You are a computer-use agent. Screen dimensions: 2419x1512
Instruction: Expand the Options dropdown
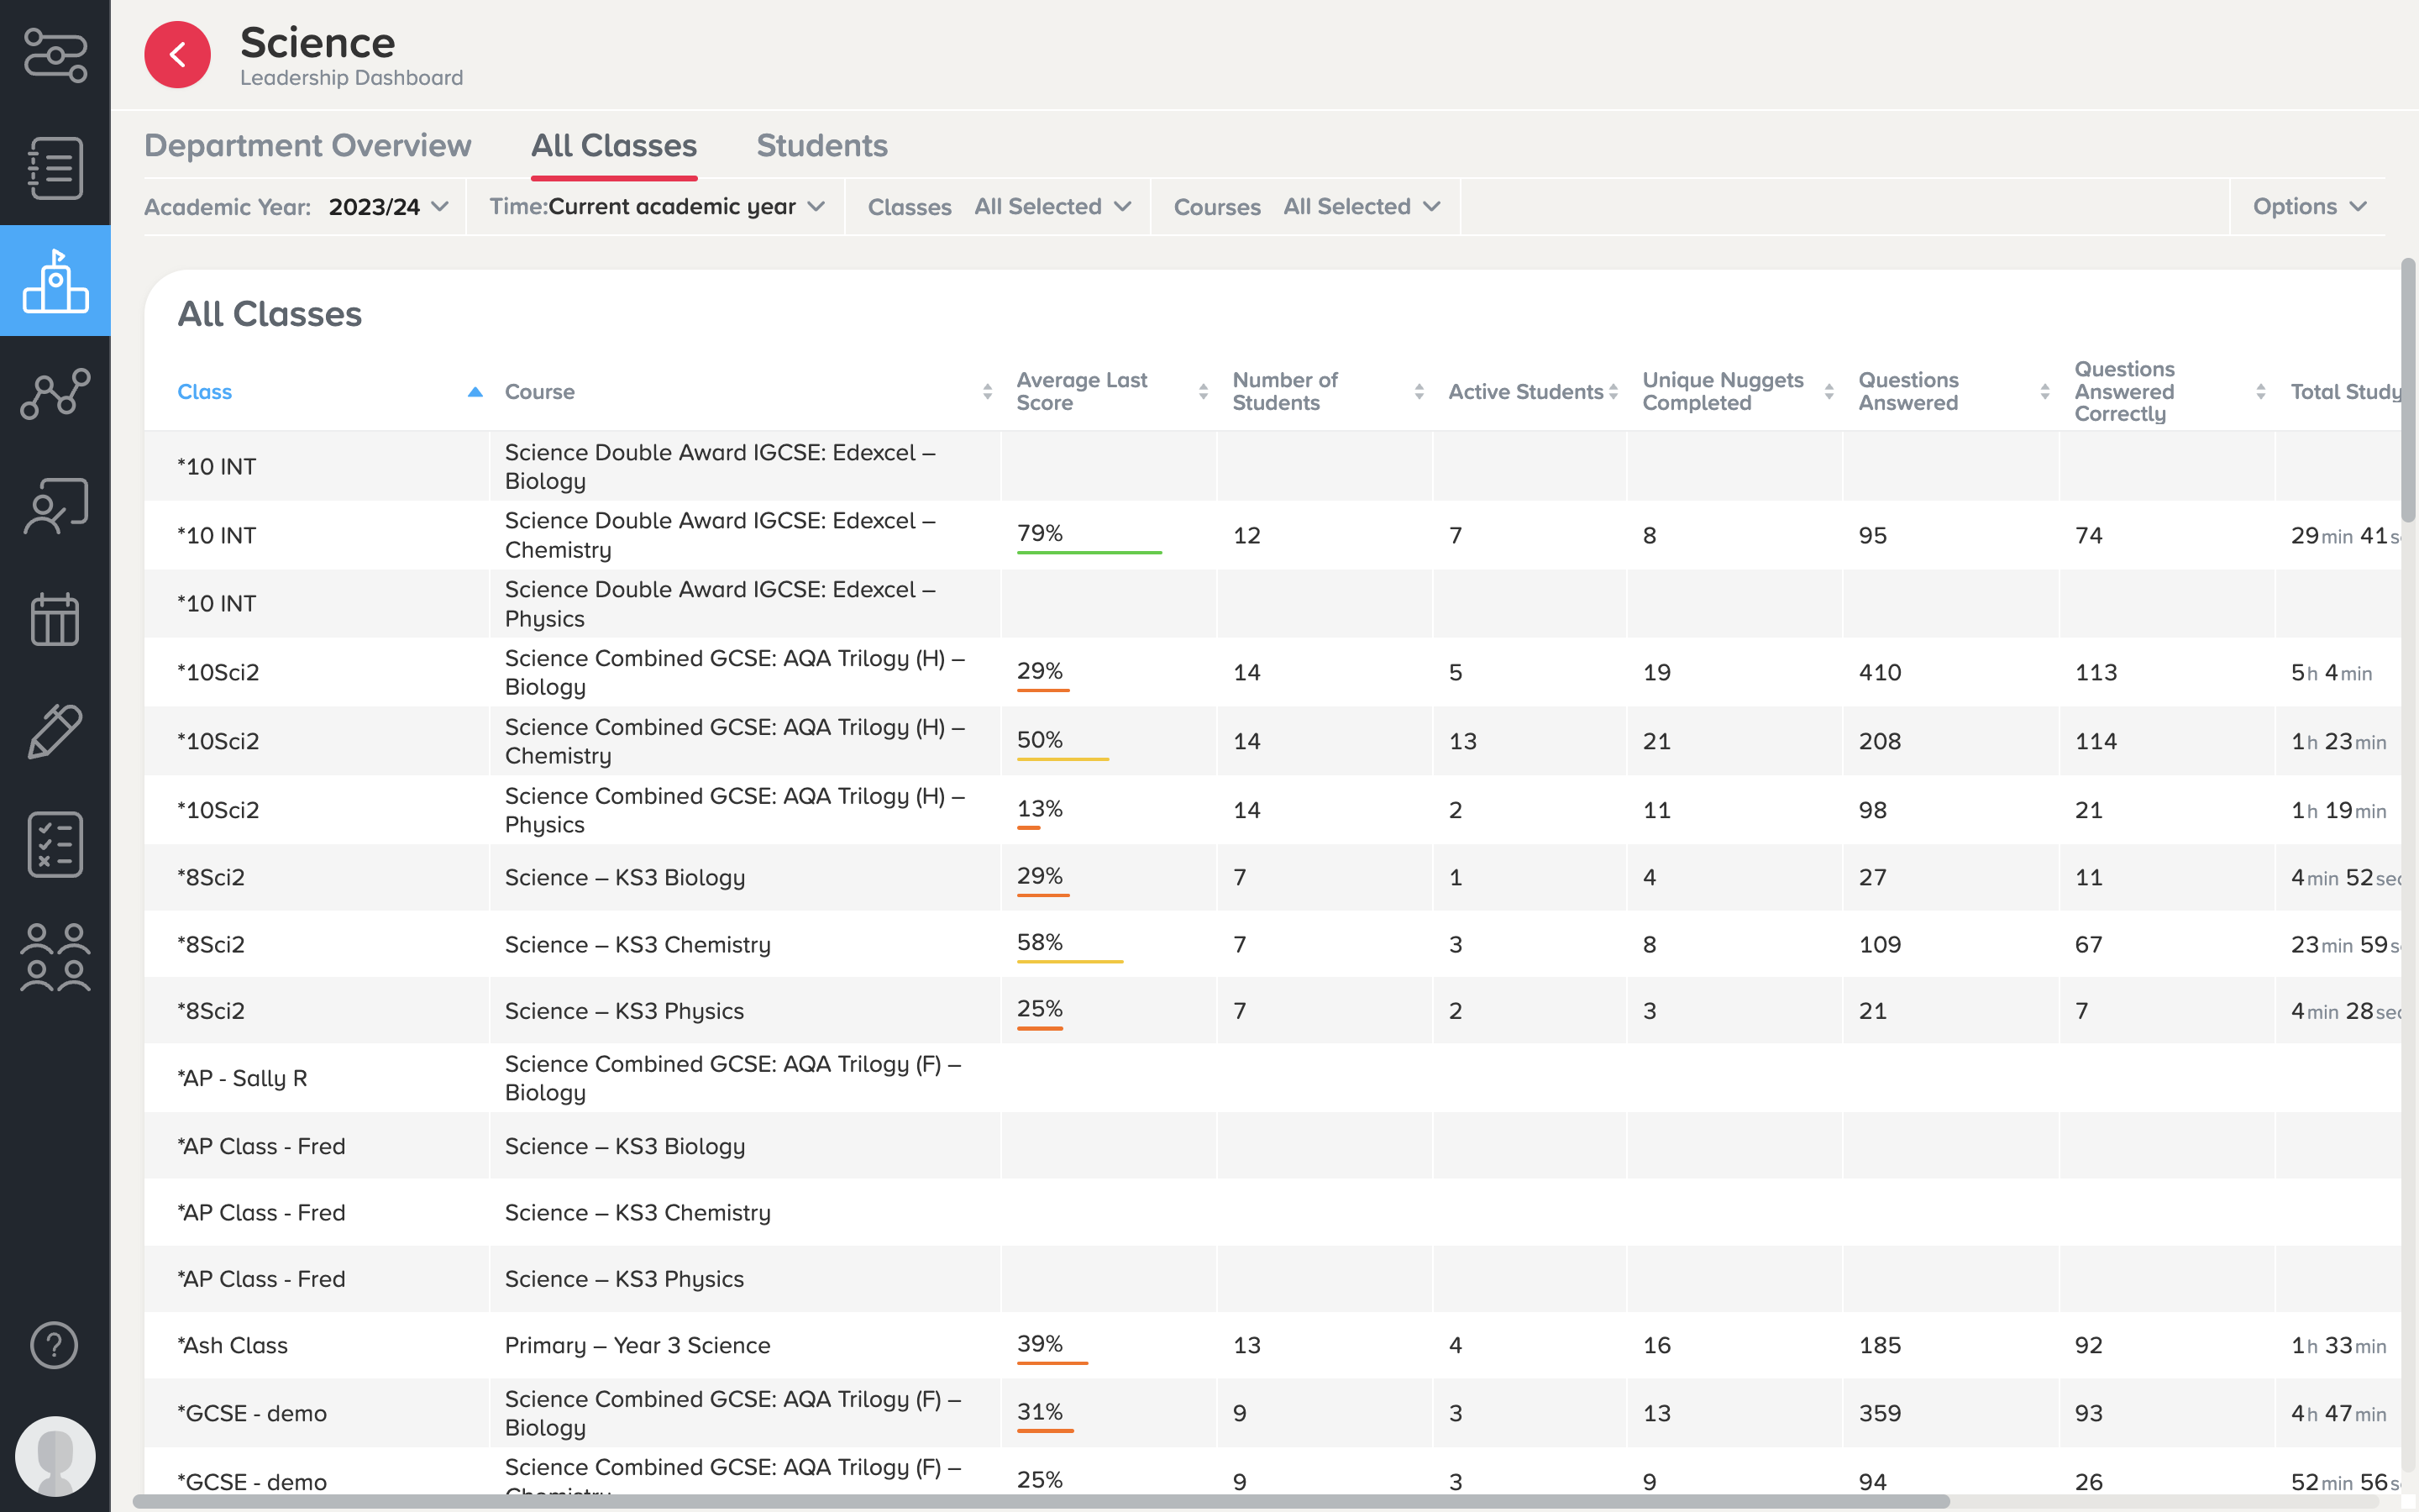(2308, 207)
